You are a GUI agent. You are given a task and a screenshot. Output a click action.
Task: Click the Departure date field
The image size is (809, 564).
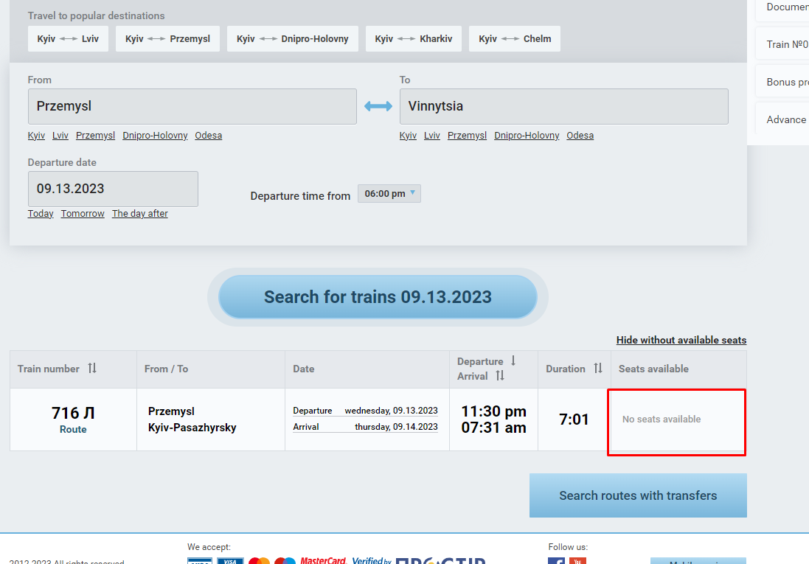pyautogui.click(x=113, y=189)
